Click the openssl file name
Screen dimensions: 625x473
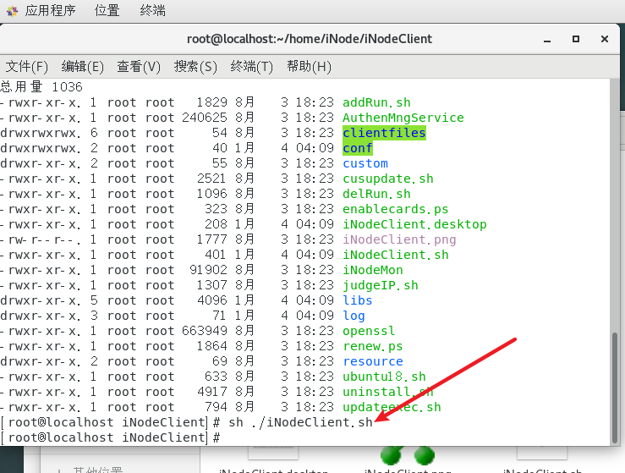pyautogui.click(x=369, y=331)
